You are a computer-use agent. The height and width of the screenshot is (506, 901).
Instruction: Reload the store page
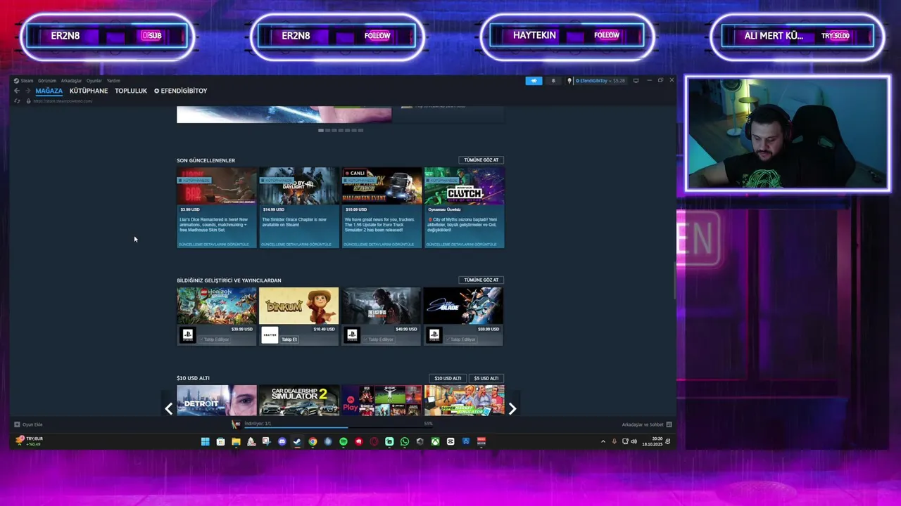[18, 101]
